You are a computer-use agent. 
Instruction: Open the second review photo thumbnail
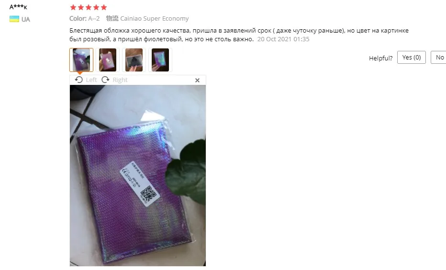(x=108, y=60)
